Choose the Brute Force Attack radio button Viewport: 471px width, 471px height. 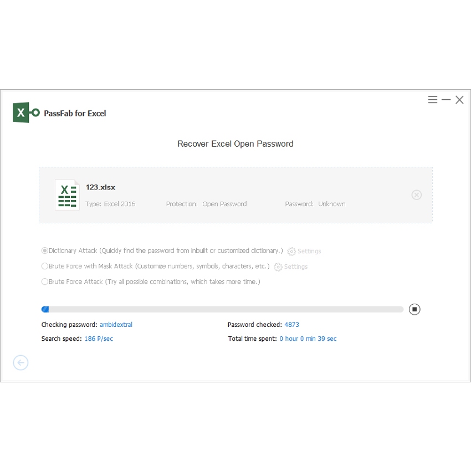tap(45, 281)
